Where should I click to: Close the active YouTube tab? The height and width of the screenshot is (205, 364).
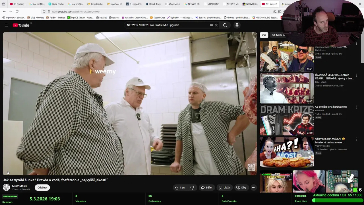(276, 4)
